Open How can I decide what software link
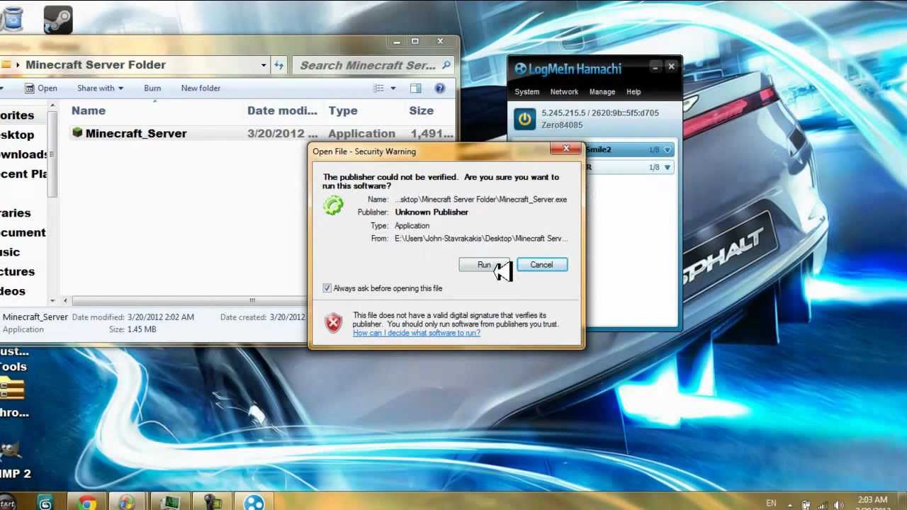The height and width of the screenshot is (510, 907). (417, 333)
